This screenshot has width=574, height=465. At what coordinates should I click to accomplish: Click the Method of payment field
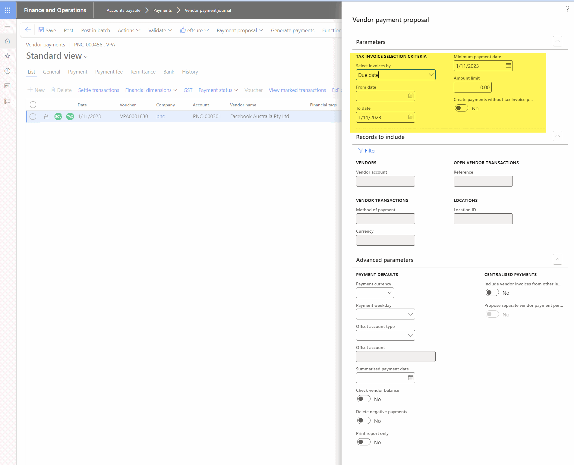tap(385, 218)
